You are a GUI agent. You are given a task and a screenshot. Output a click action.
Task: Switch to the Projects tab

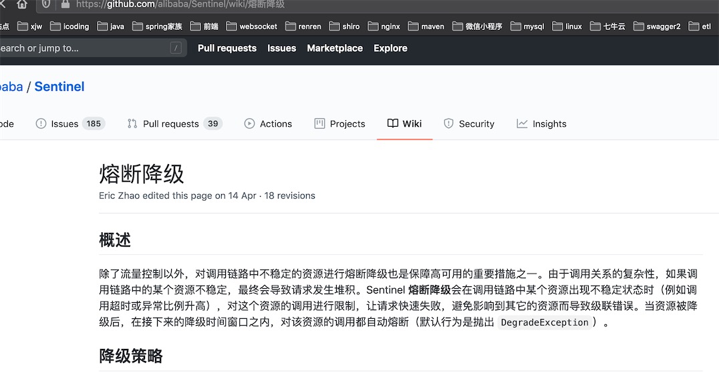[x=339, y=123]
